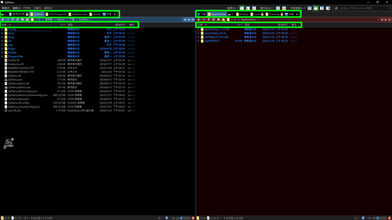The height and width of the screenshot is (220, 392).
Task: Select the sync.ffs_db file
Action: coord(14,110)
